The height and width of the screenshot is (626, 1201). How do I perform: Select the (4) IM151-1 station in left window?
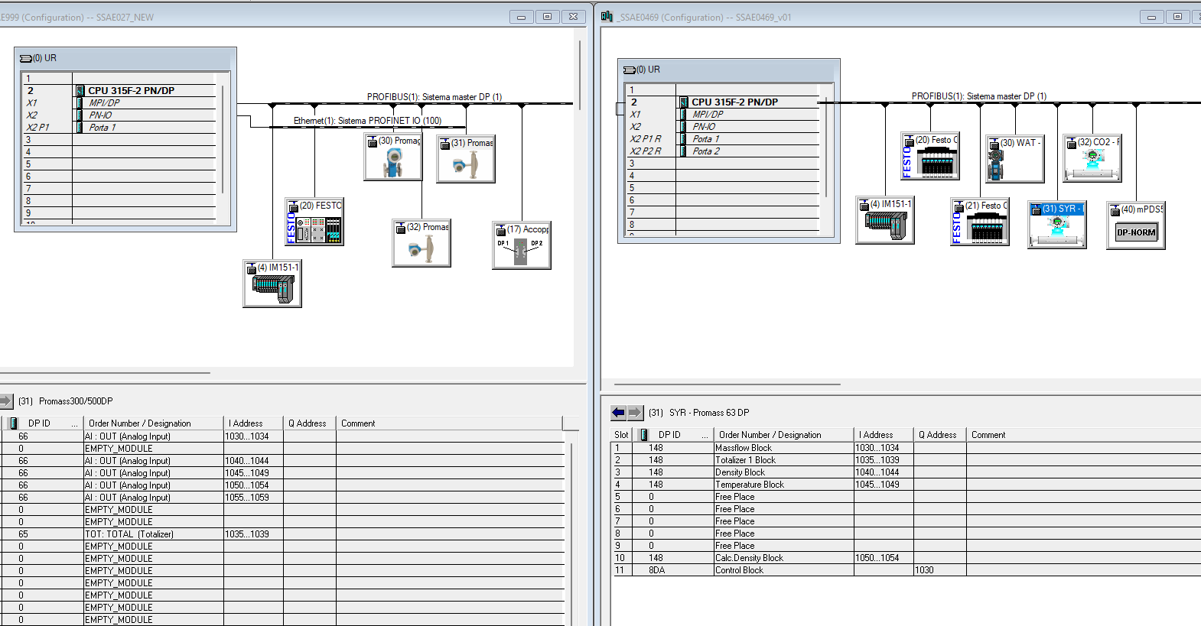[272, 284]
